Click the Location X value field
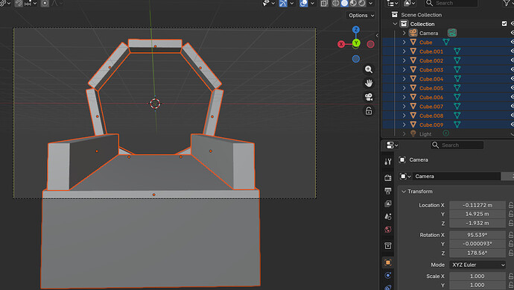Image resolution: width=514 pixels, height=290 pixels. click(x=477, y=205)
